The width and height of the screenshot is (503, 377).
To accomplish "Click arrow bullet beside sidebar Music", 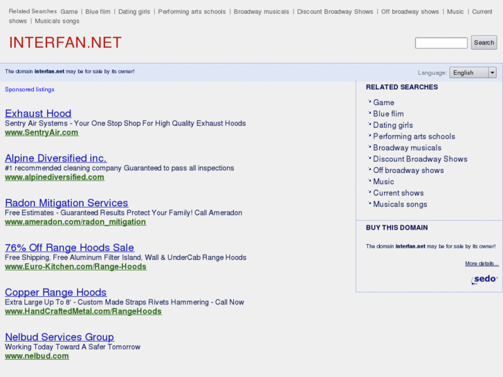I will click(x=369, y=181).
